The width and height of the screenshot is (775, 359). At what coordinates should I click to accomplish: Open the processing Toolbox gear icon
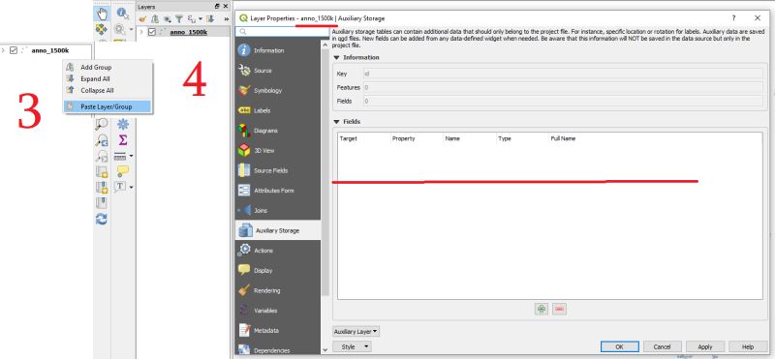coord(123,124)
